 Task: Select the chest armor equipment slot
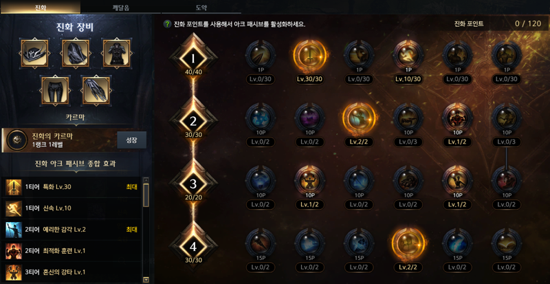pos(116,53)
